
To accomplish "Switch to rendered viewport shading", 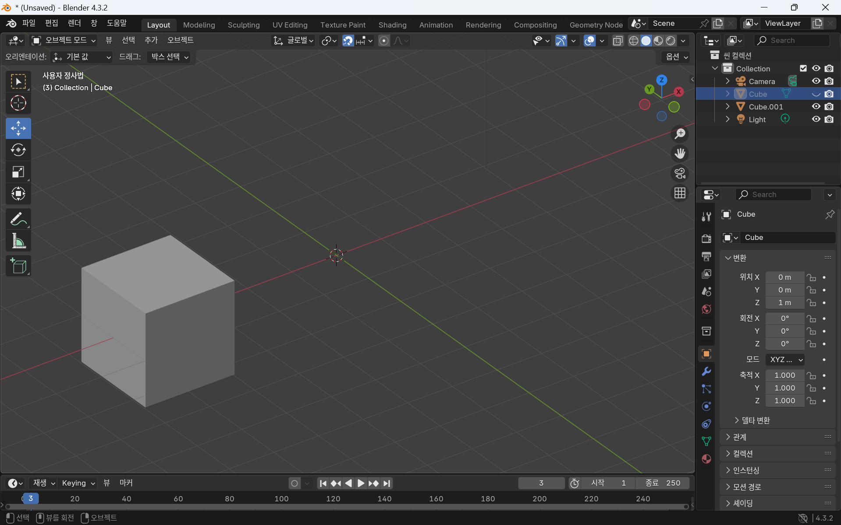I will 671,41.
